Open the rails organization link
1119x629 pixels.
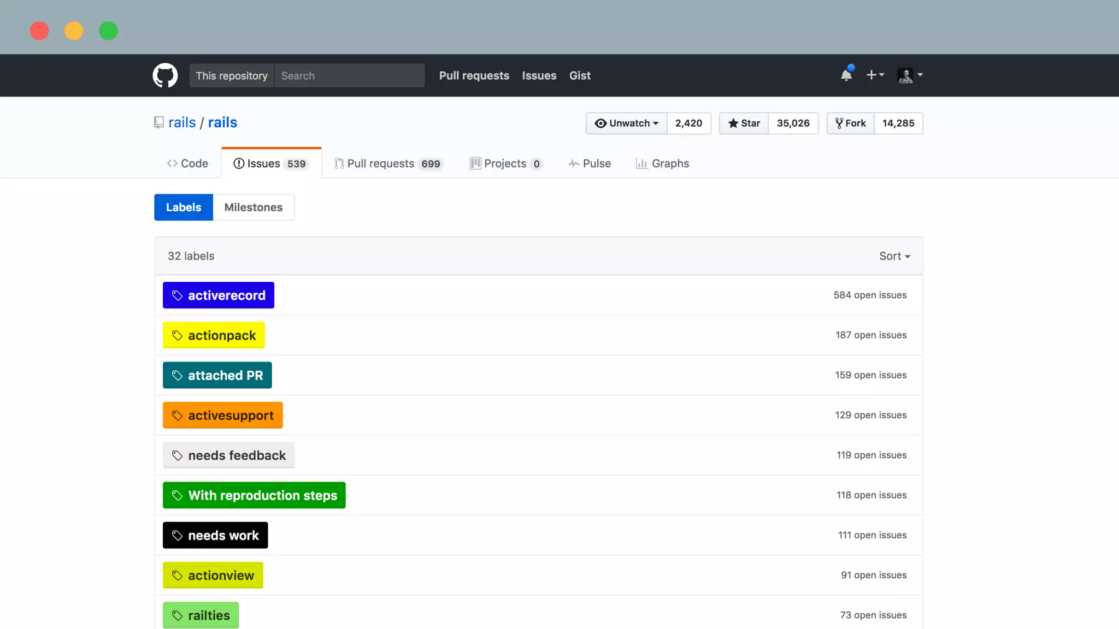(x=182, y=122)
